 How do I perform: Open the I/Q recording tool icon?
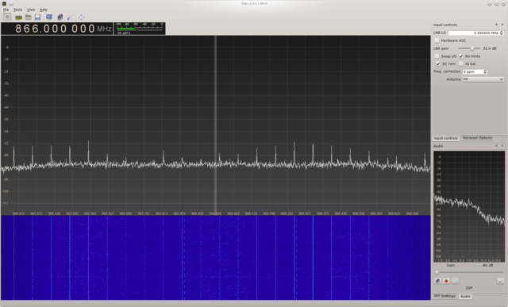point(49,17)
